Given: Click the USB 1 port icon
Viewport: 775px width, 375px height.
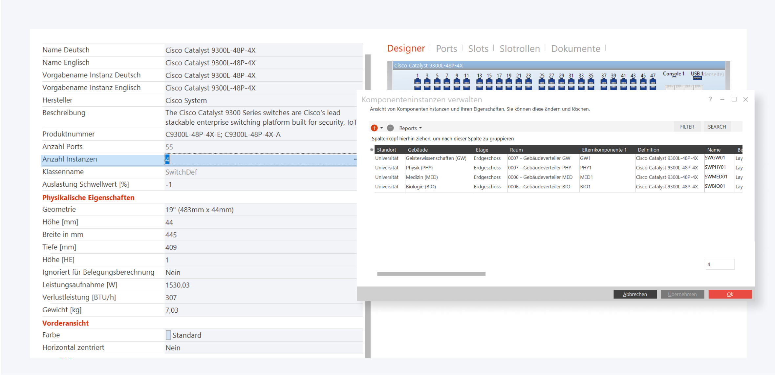Looking at the screenshot, I should point(697,78).
